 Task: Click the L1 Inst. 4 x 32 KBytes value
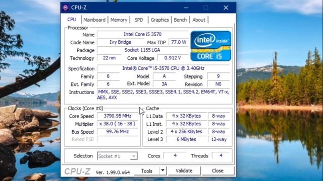coord(186,124)
